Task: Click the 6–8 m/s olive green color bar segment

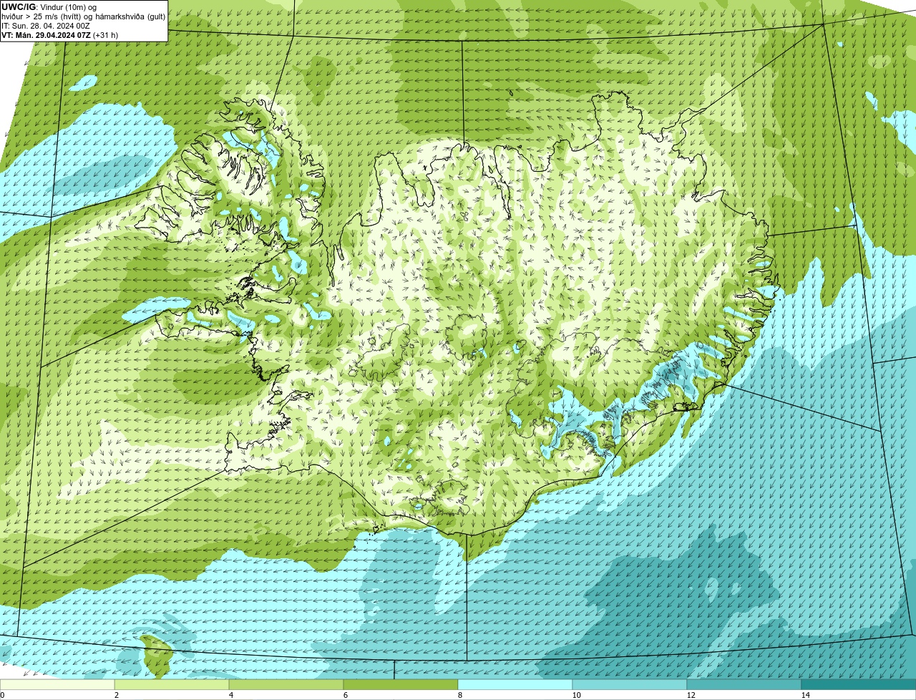Action: click(x=401, y=684)
